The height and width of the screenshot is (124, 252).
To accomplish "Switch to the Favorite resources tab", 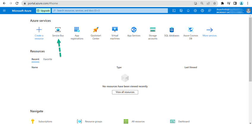I will (x=48, y=59).
